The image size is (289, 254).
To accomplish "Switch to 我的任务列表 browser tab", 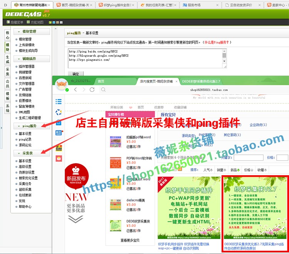I will 158,5.
